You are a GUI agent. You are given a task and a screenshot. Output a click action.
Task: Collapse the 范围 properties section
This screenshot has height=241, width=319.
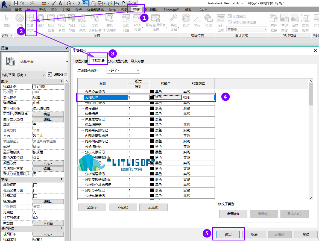pos(62,180)
